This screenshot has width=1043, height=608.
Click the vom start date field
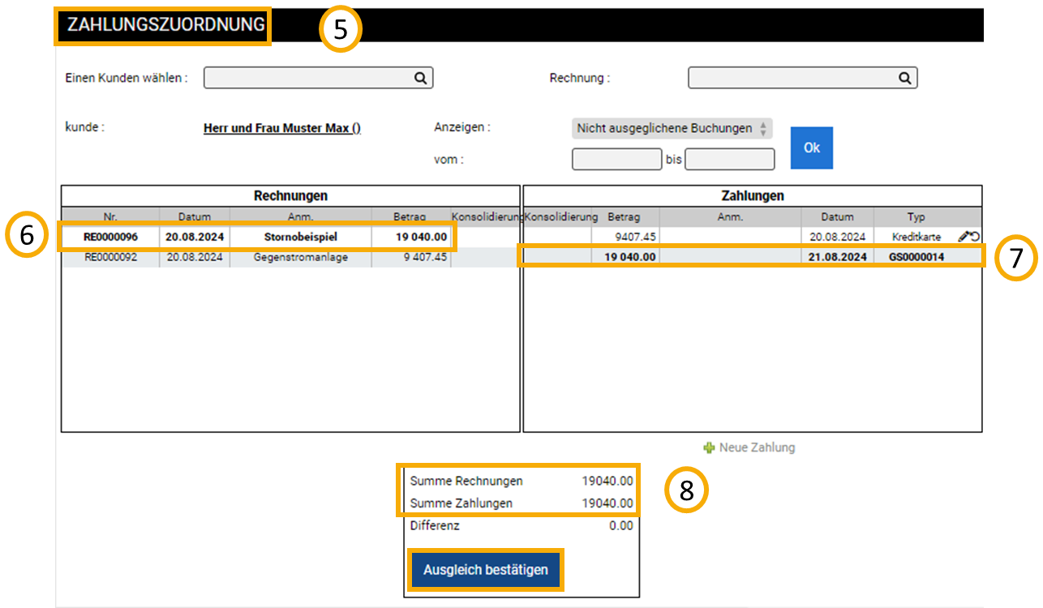[x=616, y=160]
